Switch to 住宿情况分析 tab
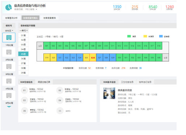 [x=11, y=18]
